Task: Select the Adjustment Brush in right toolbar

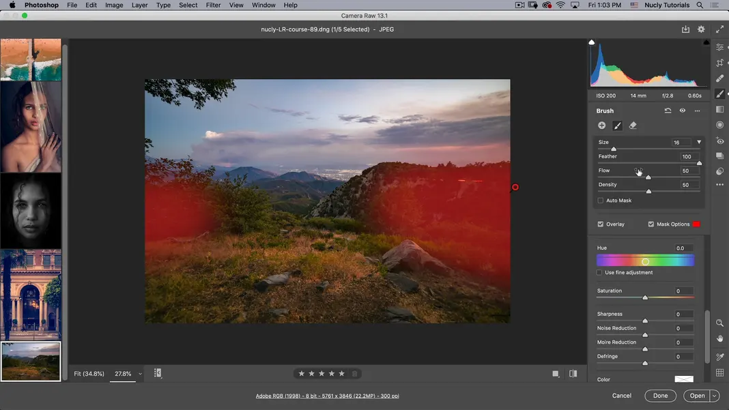Action: click(719, 94)
